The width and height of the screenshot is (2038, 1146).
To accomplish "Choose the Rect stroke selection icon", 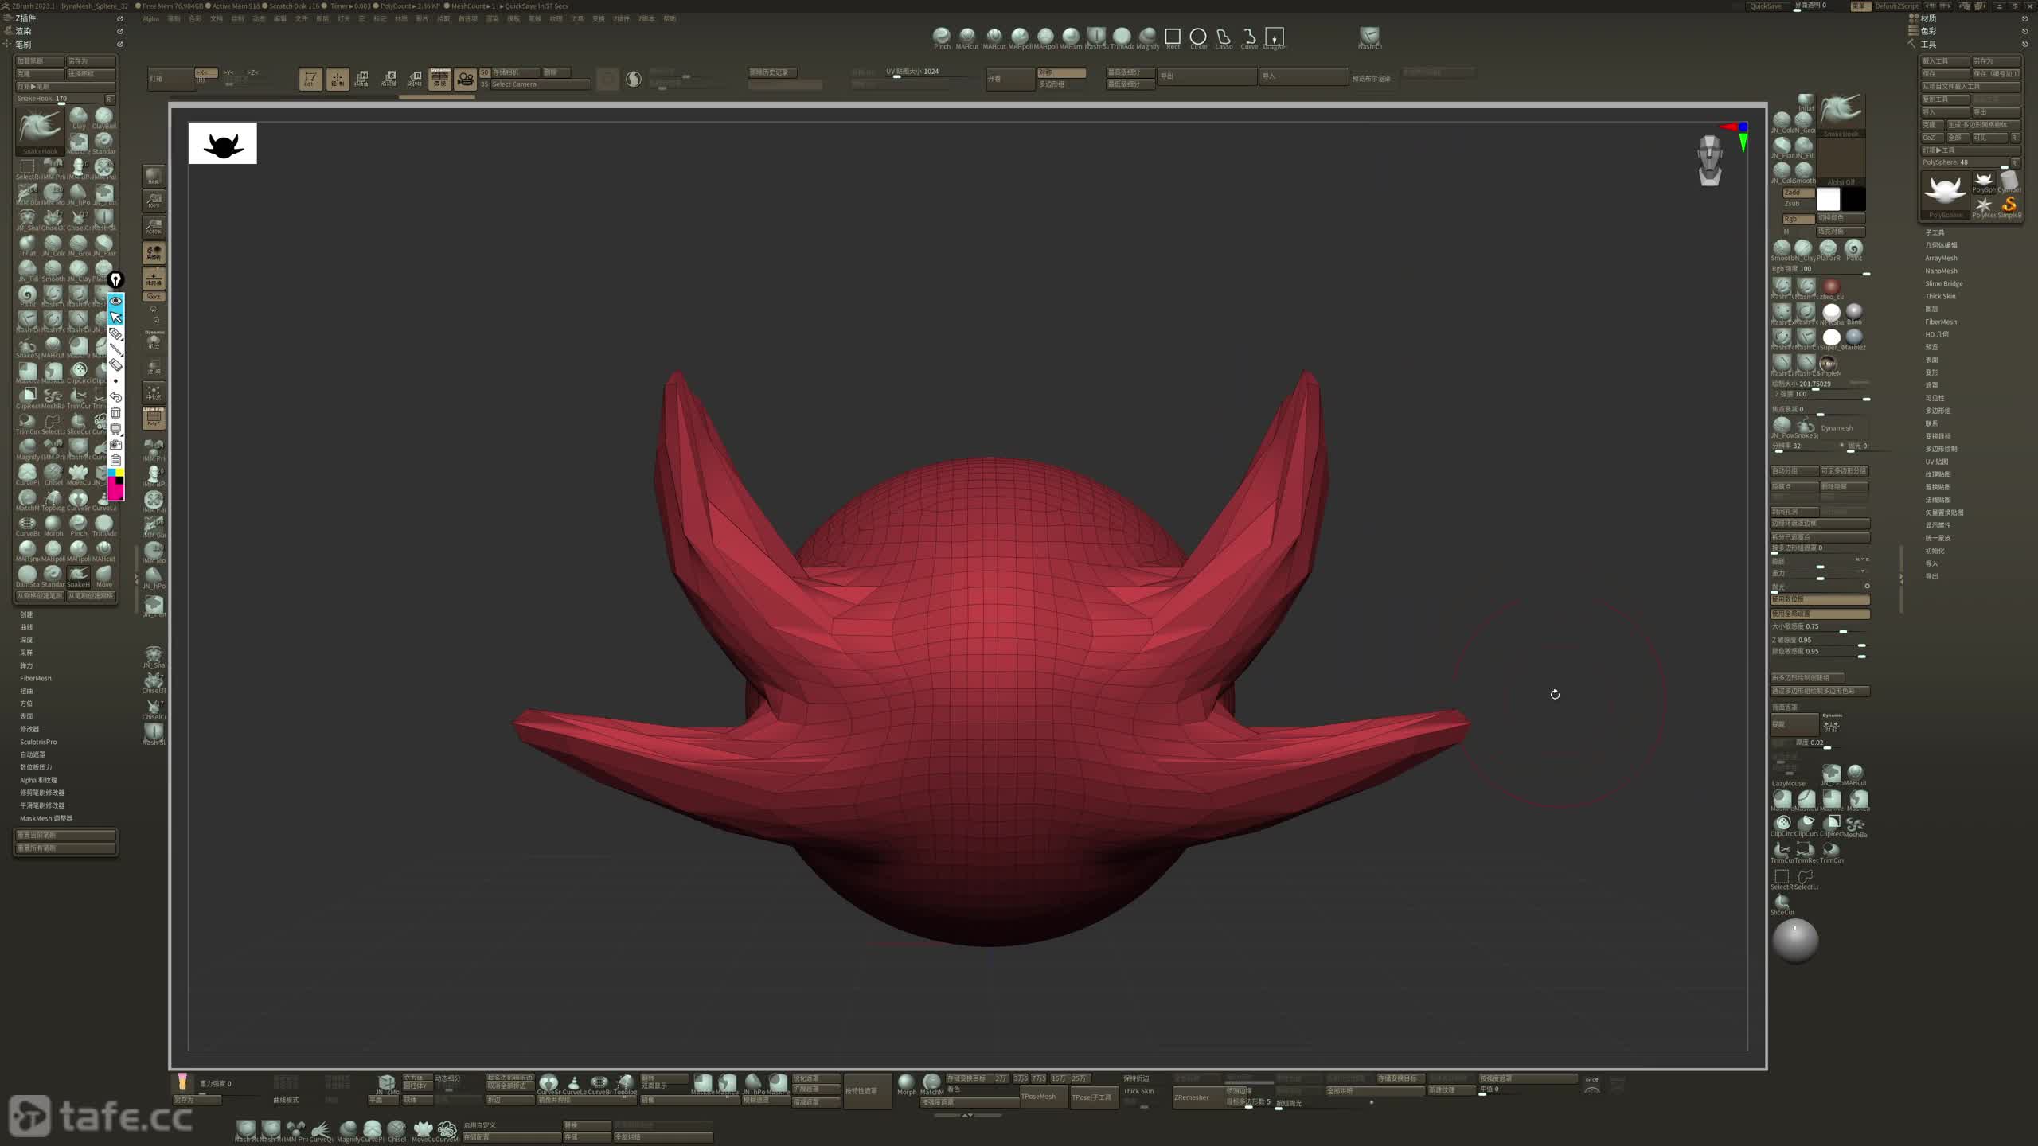I will pyautogui.click(x=1173, y=37).
